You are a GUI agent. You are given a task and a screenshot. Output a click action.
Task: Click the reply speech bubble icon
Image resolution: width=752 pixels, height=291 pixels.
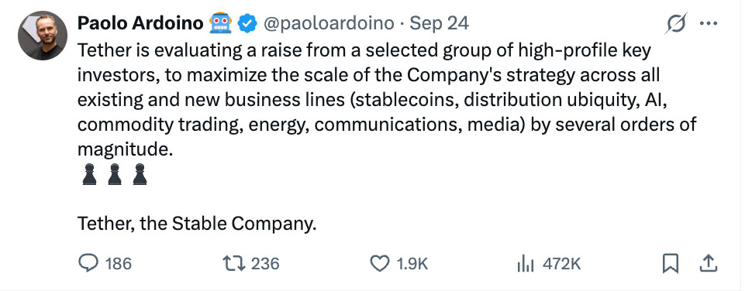[x=88, y=263]
